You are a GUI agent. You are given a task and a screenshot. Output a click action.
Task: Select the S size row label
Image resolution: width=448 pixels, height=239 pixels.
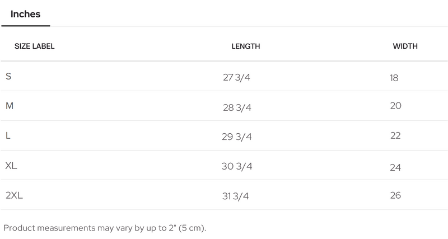point(8,76)
